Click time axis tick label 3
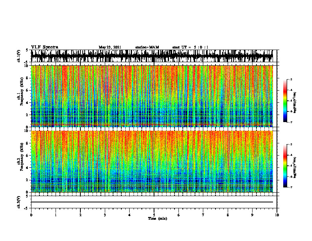Image resolution: width=312 pixels, height=241 pixels. click(x=105, y=215)
